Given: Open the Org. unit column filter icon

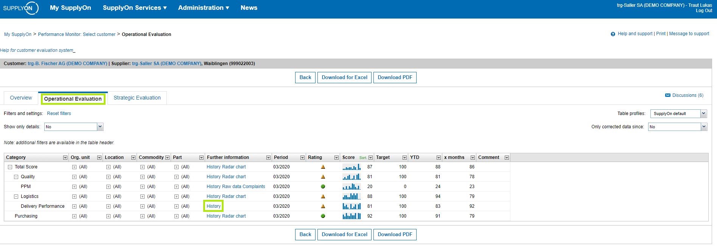Looking at the screenshot, I should (x=99, y=158).
